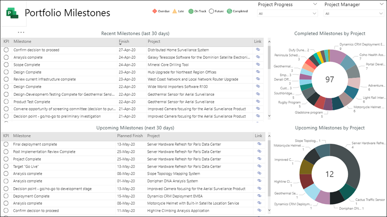
Task: Open link for Distributed Home Surveillance System row
Action: 258,50
